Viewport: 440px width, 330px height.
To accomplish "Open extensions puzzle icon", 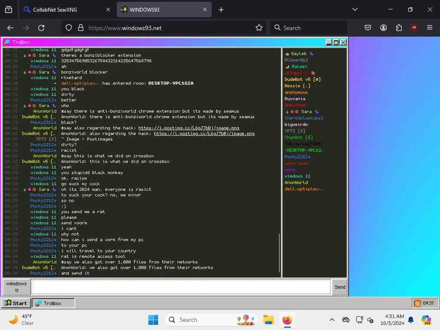I will click(x=399, y=28).
